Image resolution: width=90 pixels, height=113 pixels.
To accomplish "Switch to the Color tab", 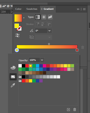I will click(18, 9).
